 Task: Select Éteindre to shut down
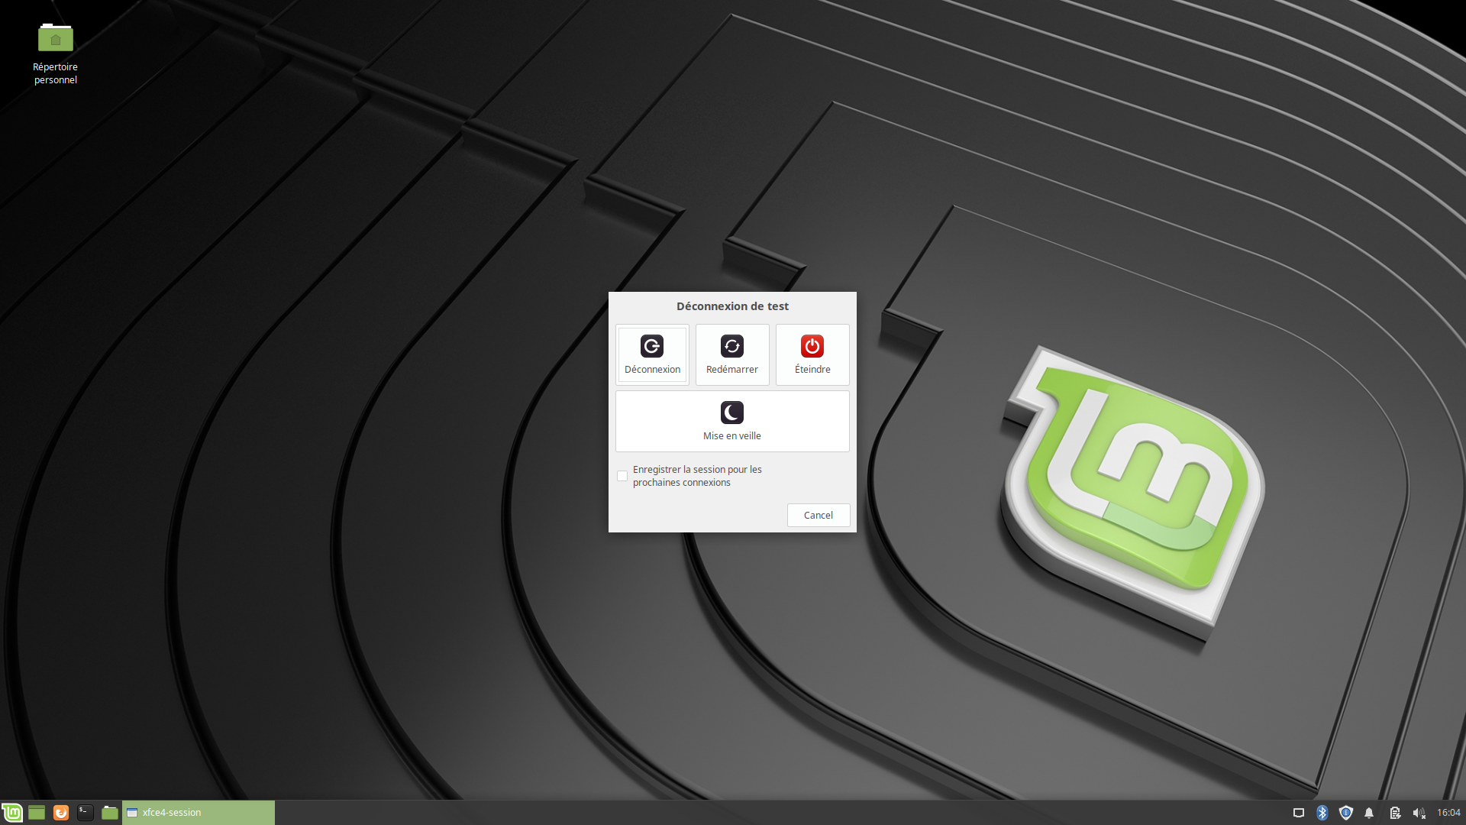(812, 354)
